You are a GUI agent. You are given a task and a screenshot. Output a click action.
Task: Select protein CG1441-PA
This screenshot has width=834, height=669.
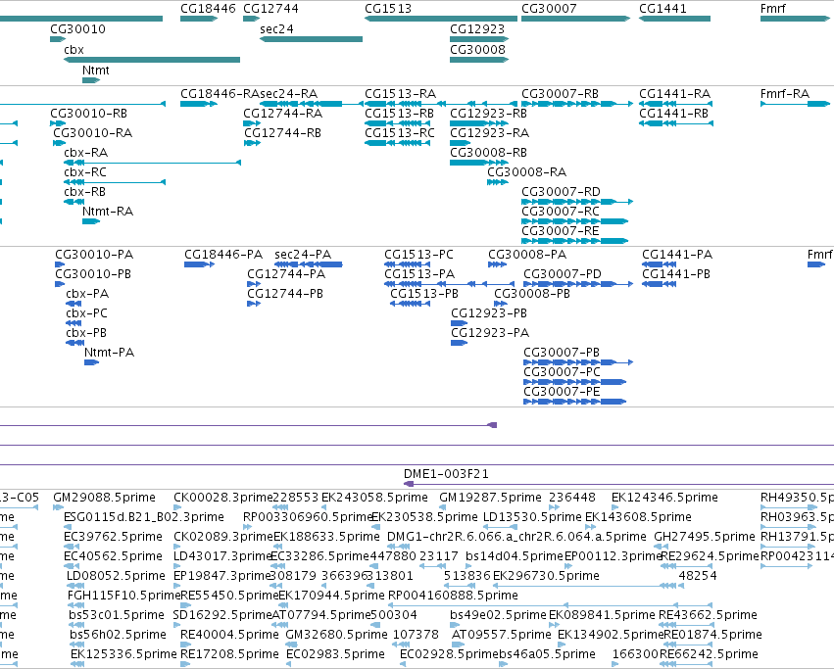click(677, 255)
